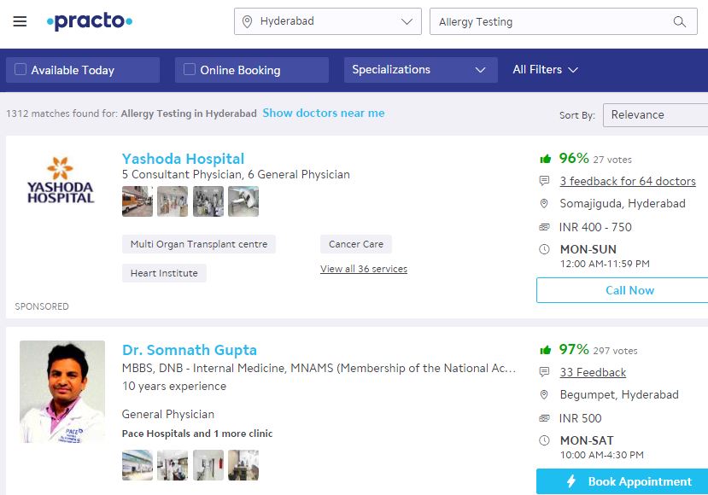Open Yashoda Hospital listing title

[183, 159]
